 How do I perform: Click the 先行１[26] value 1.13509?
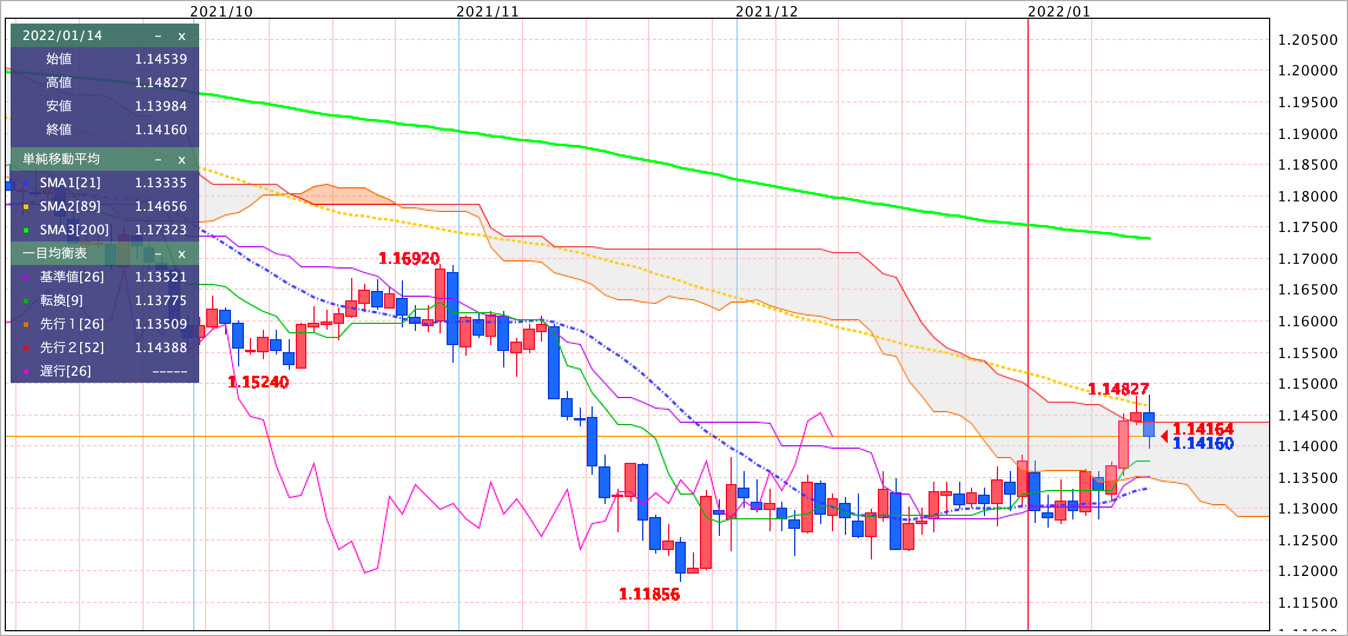click(161, 324)
